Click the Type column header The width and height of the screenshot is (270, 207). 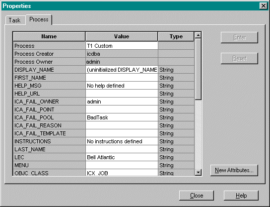[176, 36]
